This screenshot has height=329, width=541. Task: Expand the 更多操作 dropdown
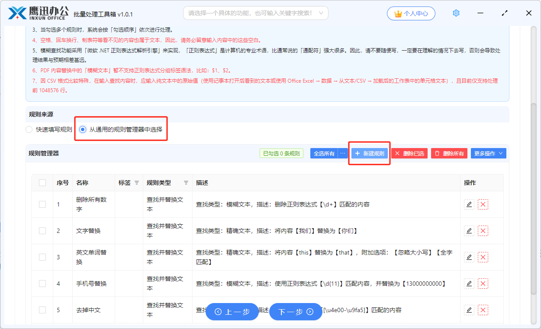(x=488, y=153)
